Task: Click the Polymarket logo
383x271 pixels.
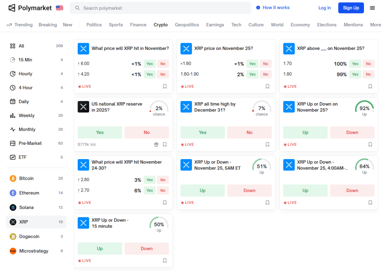Action: 30,8
